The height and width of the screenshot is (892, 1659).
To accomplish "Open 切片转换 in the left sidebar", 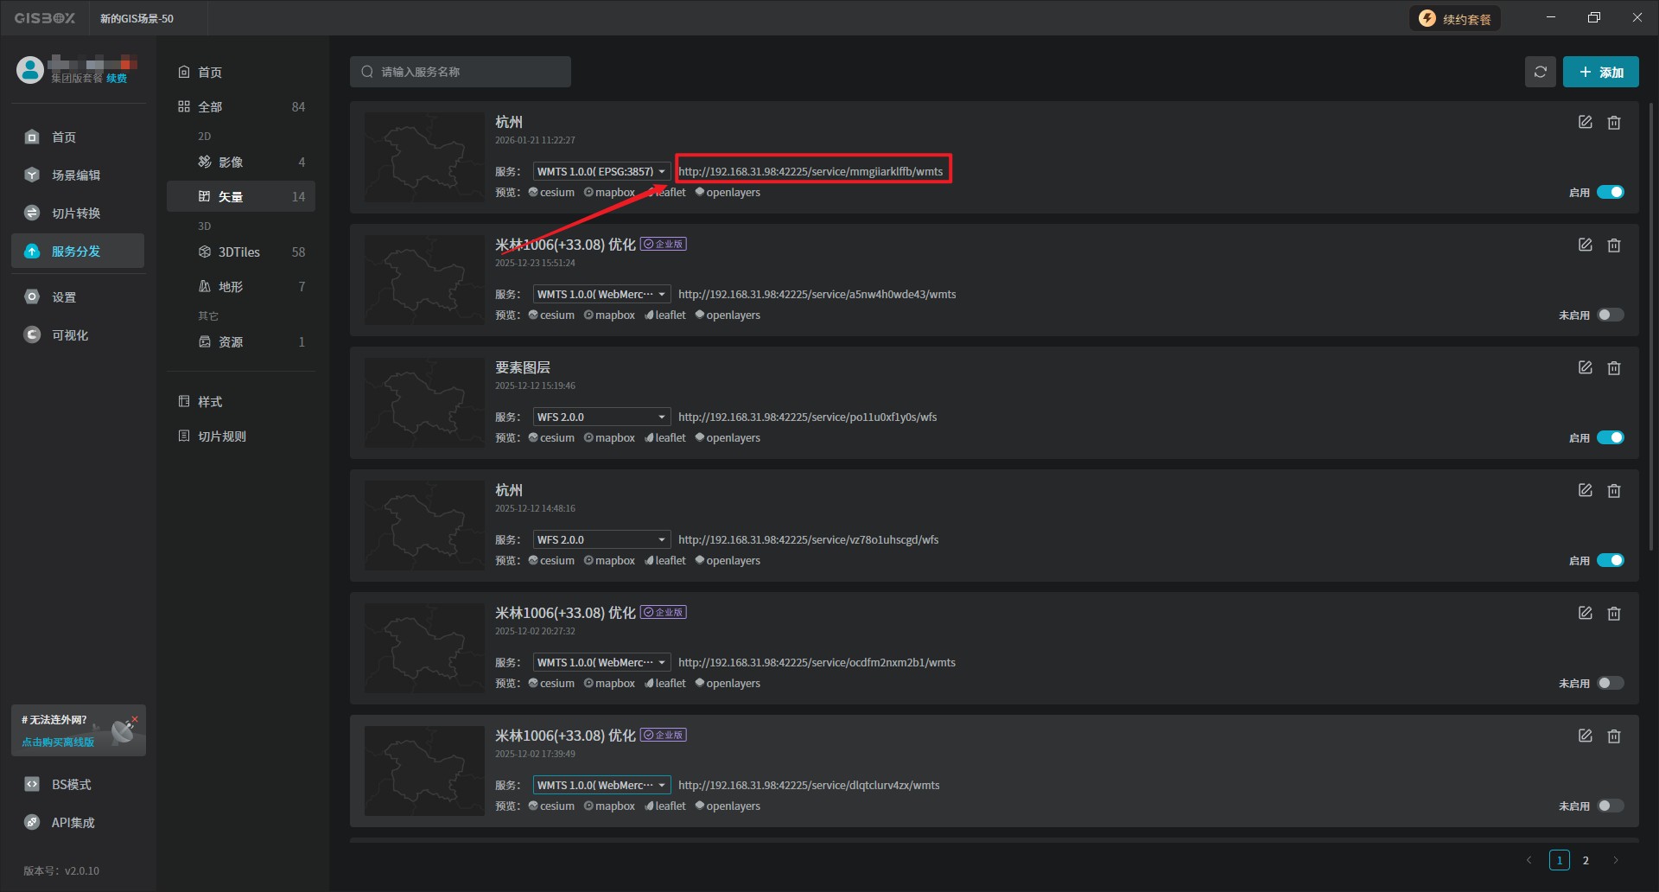I will pyautogui.click(x=76, y=213).
